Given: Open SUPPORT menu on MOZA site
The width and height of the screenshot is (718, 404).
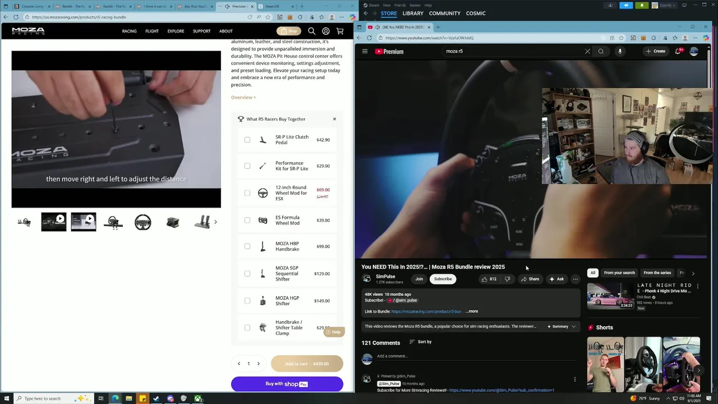Looking at the screenshot, I should pos(201,31).
